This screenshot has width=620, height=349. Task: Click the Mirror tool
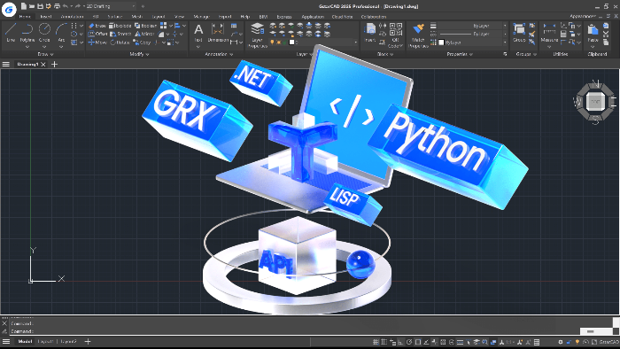144,34
